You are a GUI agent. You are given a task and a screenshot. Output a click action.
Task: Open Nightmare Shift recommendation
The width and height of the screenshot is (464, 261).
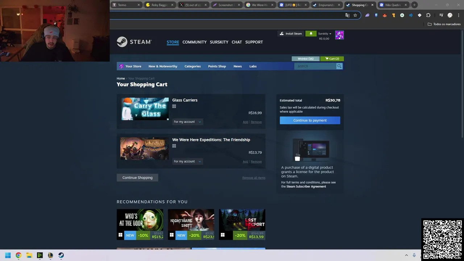(191, 224)
